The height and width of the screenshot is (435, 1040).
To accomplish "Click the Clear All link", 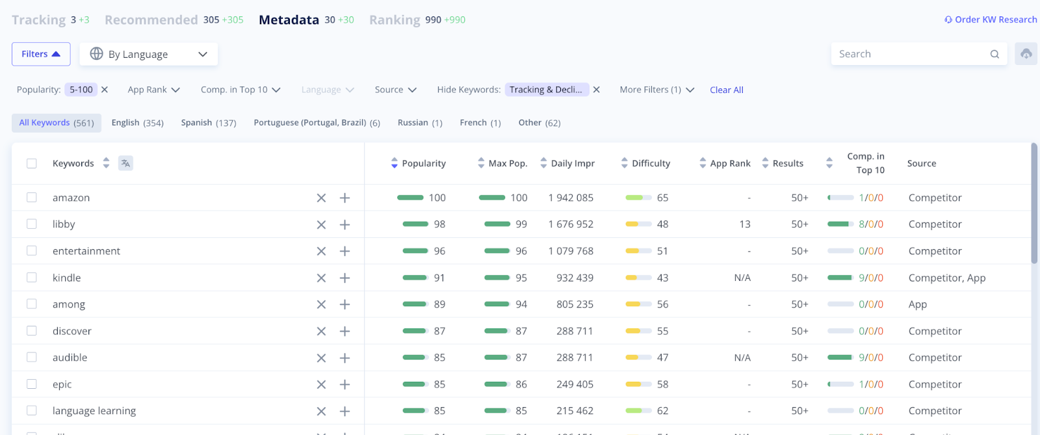I will (x=726, y=90).
